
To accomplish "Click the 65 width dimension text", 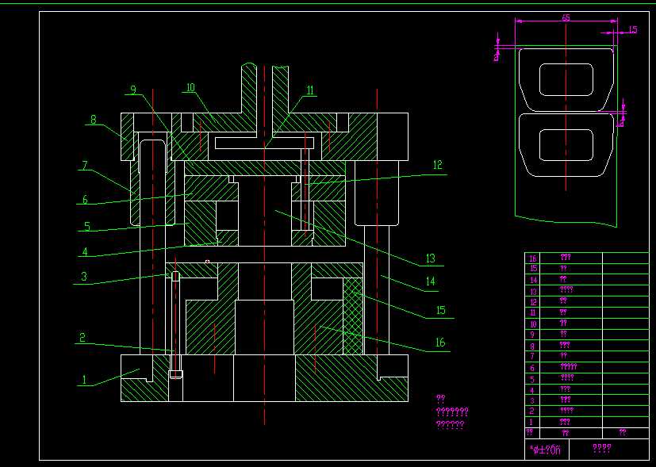I will coord(566,18).
